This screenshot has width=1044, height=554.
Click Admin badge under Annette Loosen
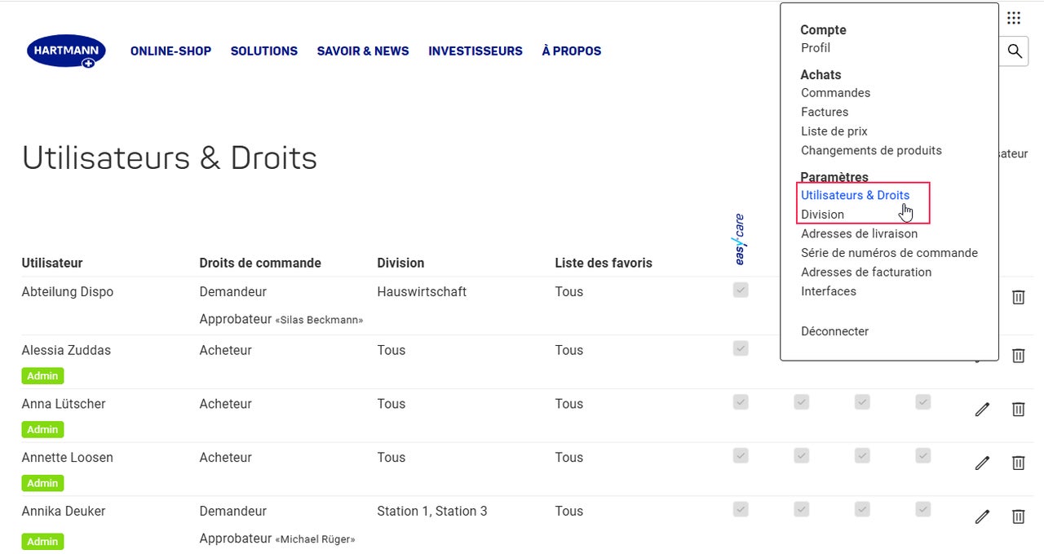[42, 483]
